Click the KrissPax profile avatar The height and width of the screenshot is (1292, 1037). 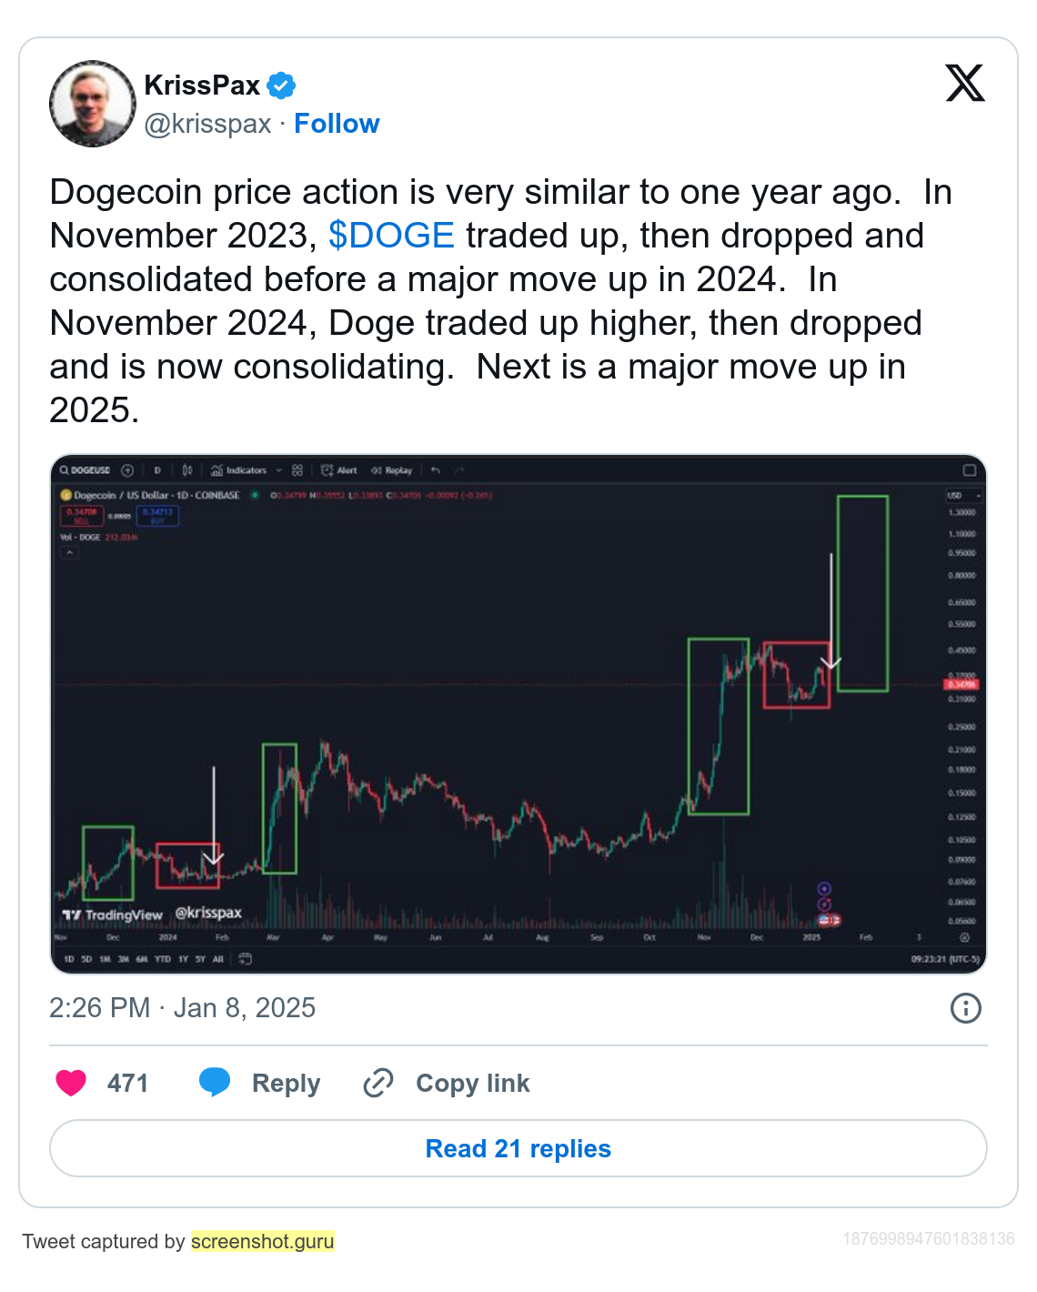pos(93,104)
